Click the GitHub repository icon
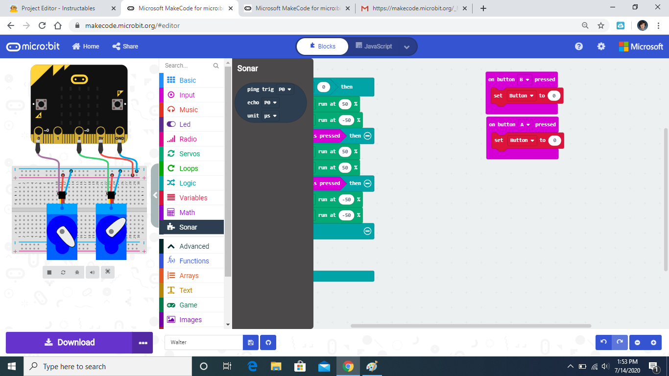Viewport: 669px width, 376px height. pos(268,342)
